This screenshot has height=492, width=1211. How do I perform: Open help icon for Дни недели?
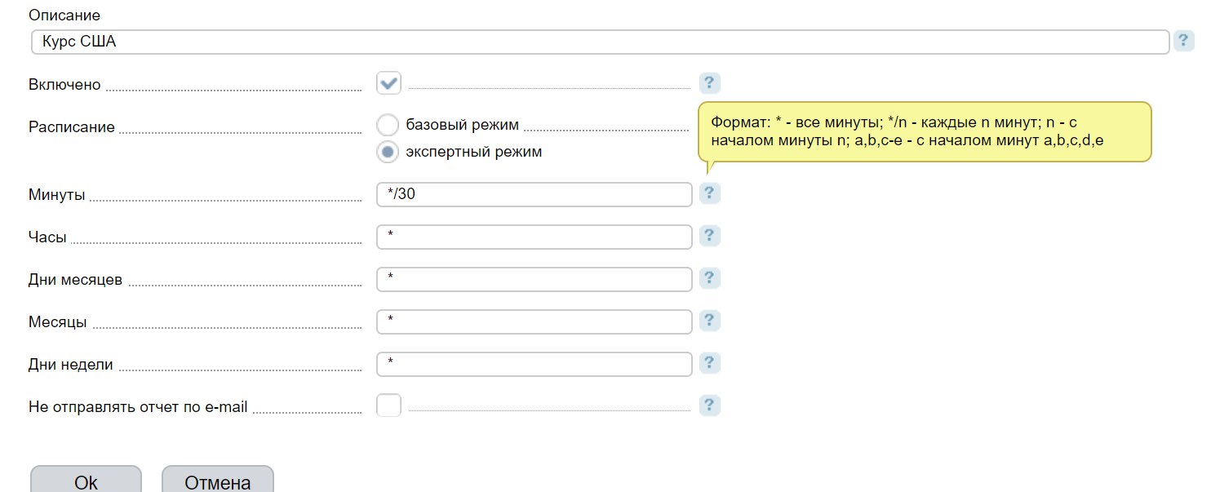pos(710,363)
